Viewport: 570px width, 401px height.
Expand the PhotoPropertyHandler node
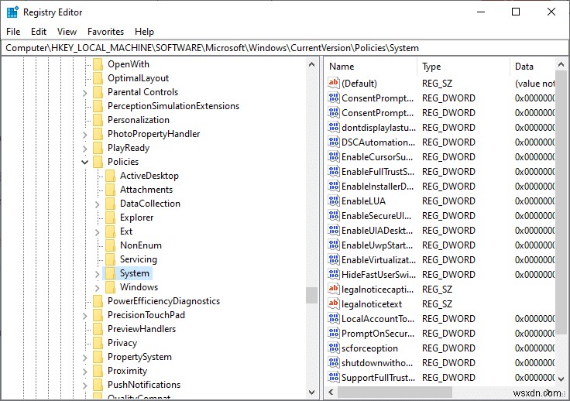click(84, 135)
